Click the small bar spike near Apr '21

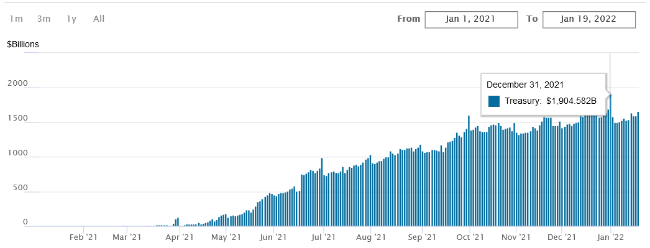click(x=178, y=222)
